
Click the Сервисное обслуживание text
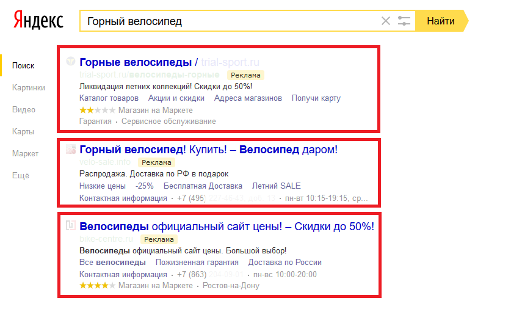(x=169, y=122)
